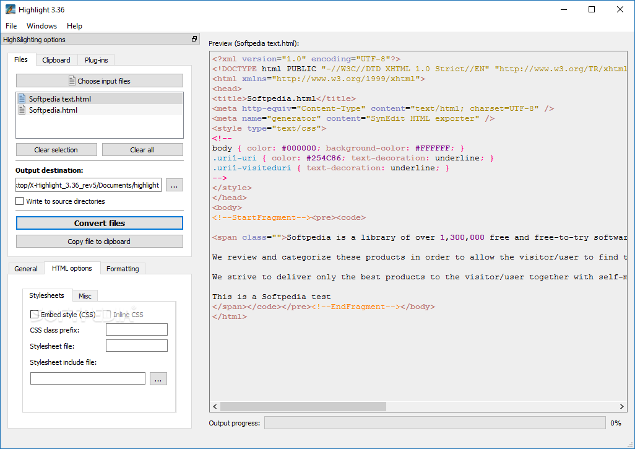Click the 0% progress value
This screenshot has width=635, height=449.
click(x=616, y=422)
